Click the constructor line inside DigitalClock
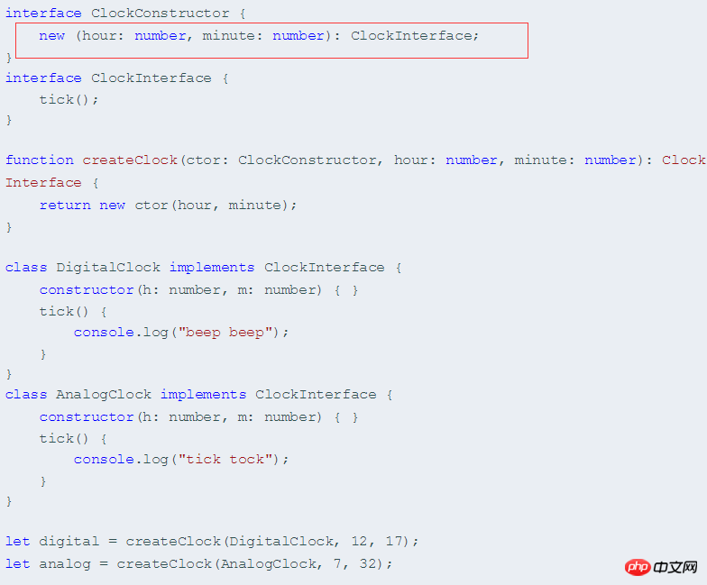The width and height of the screenshot is (707, 585). (198, 290)
